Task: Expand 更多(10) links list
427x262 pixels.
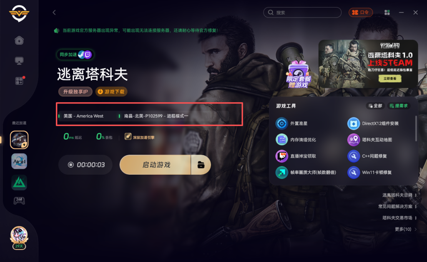Action: (406, 229)
